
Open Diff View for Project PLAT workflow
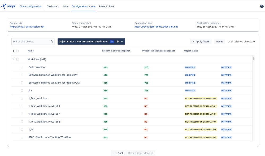pyautogui.click(x=226, y=83)
